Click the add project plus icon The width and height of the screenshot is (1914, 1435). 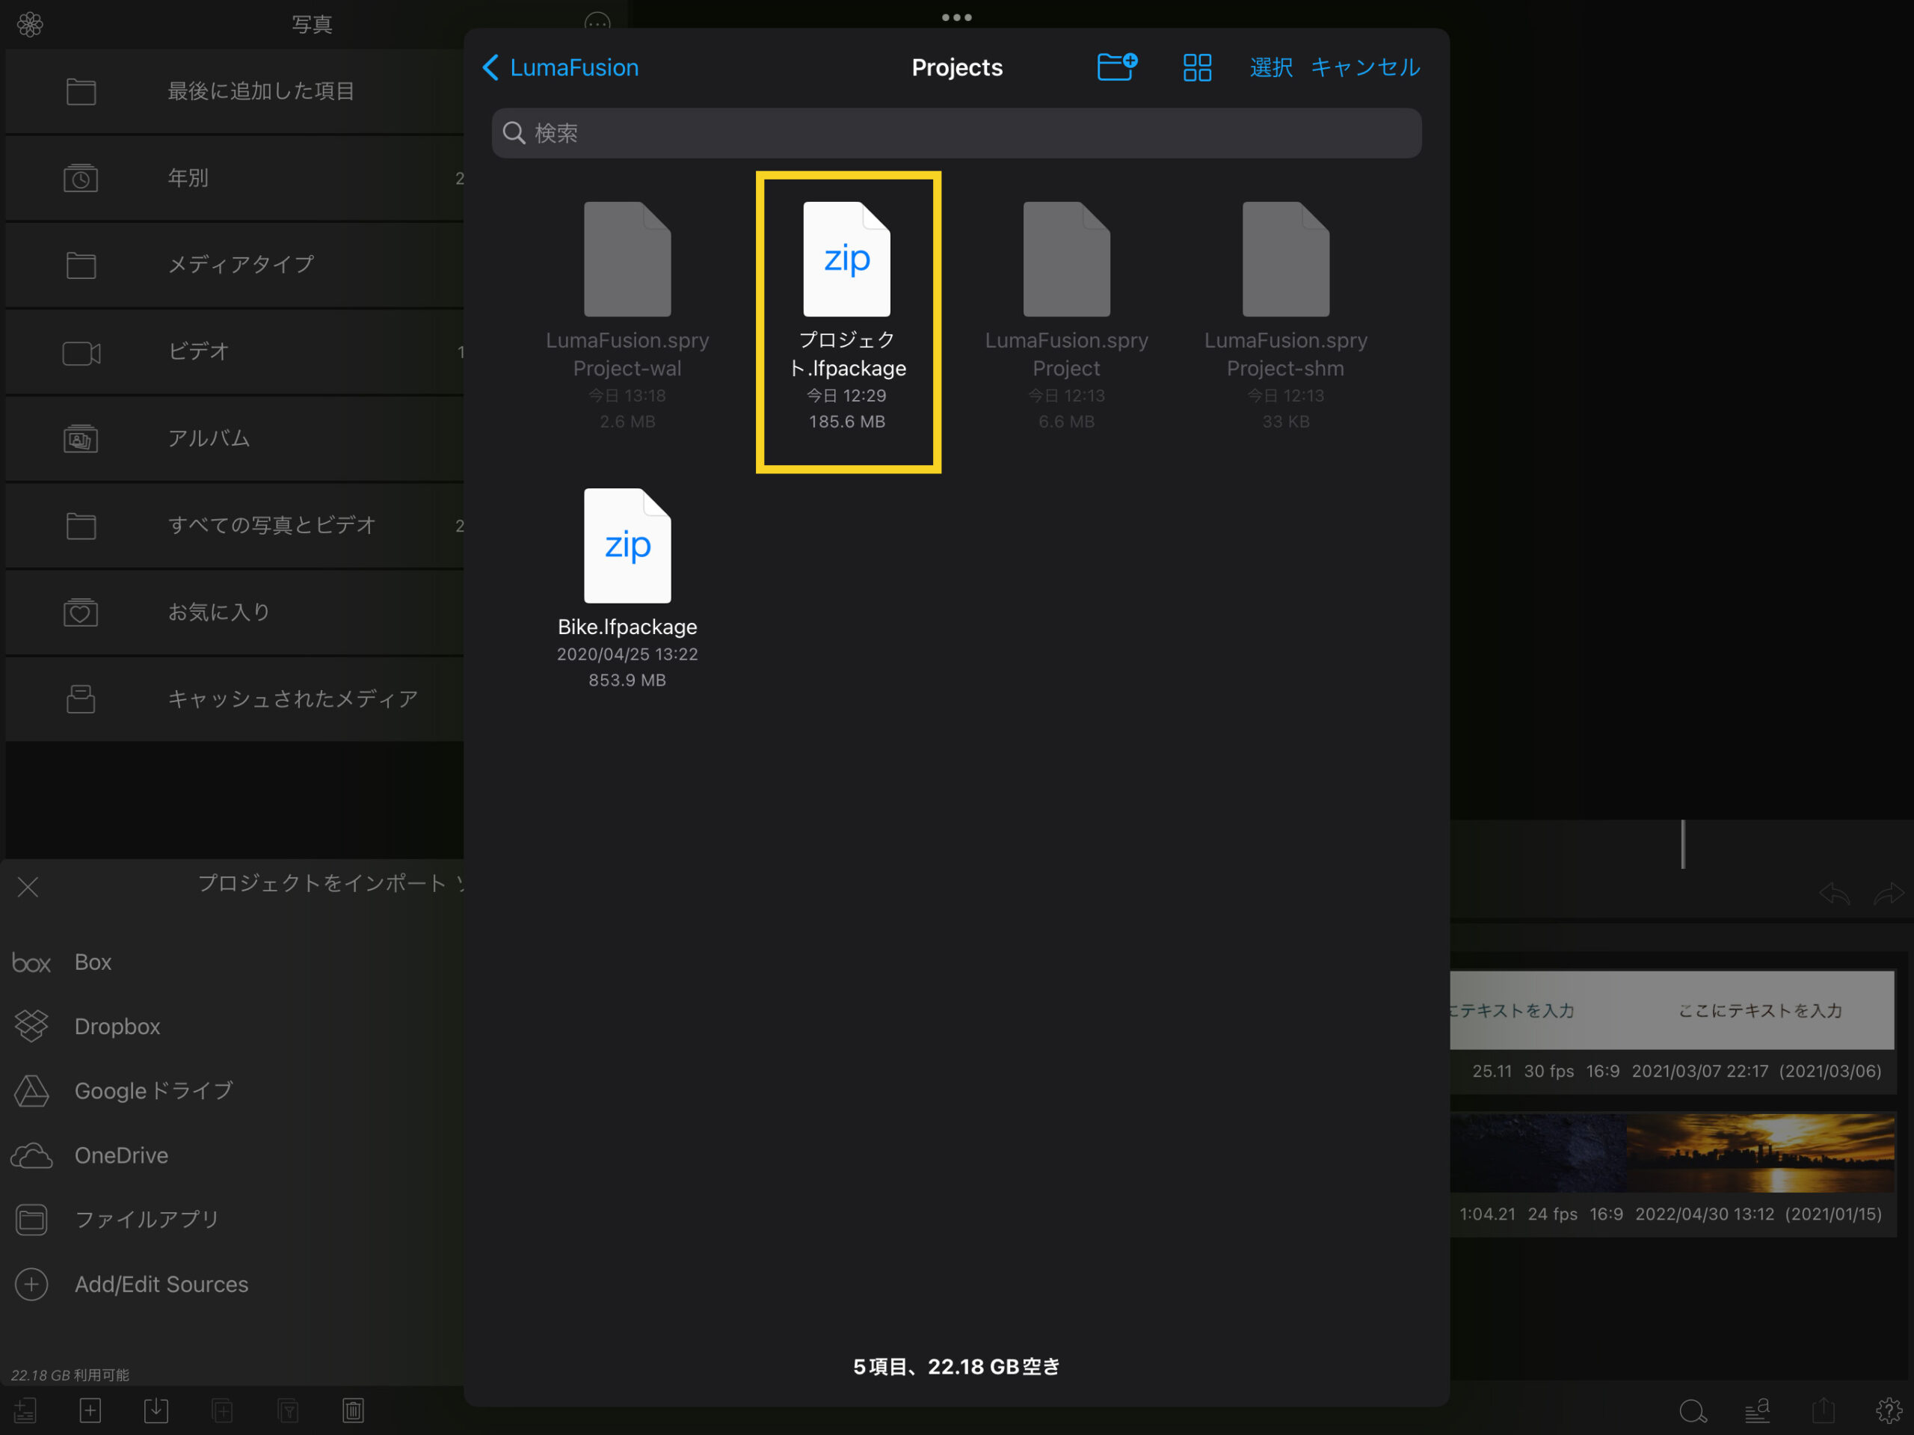coord(90,1411)
